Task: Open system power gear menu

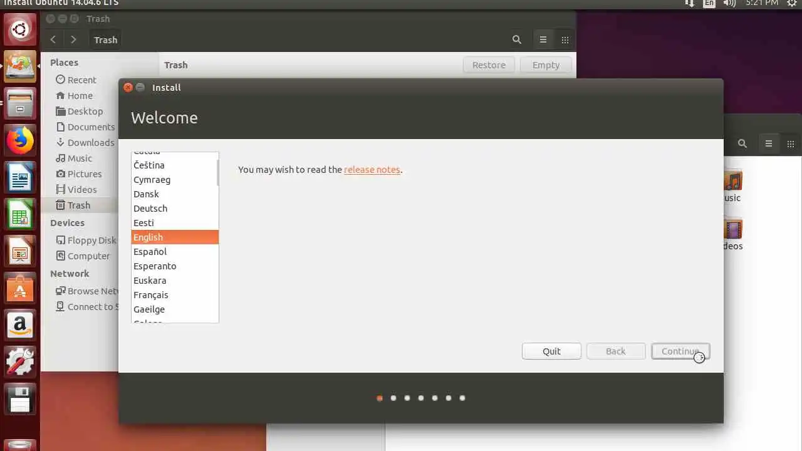Action: pyautogui.click(x=791, y=3)
